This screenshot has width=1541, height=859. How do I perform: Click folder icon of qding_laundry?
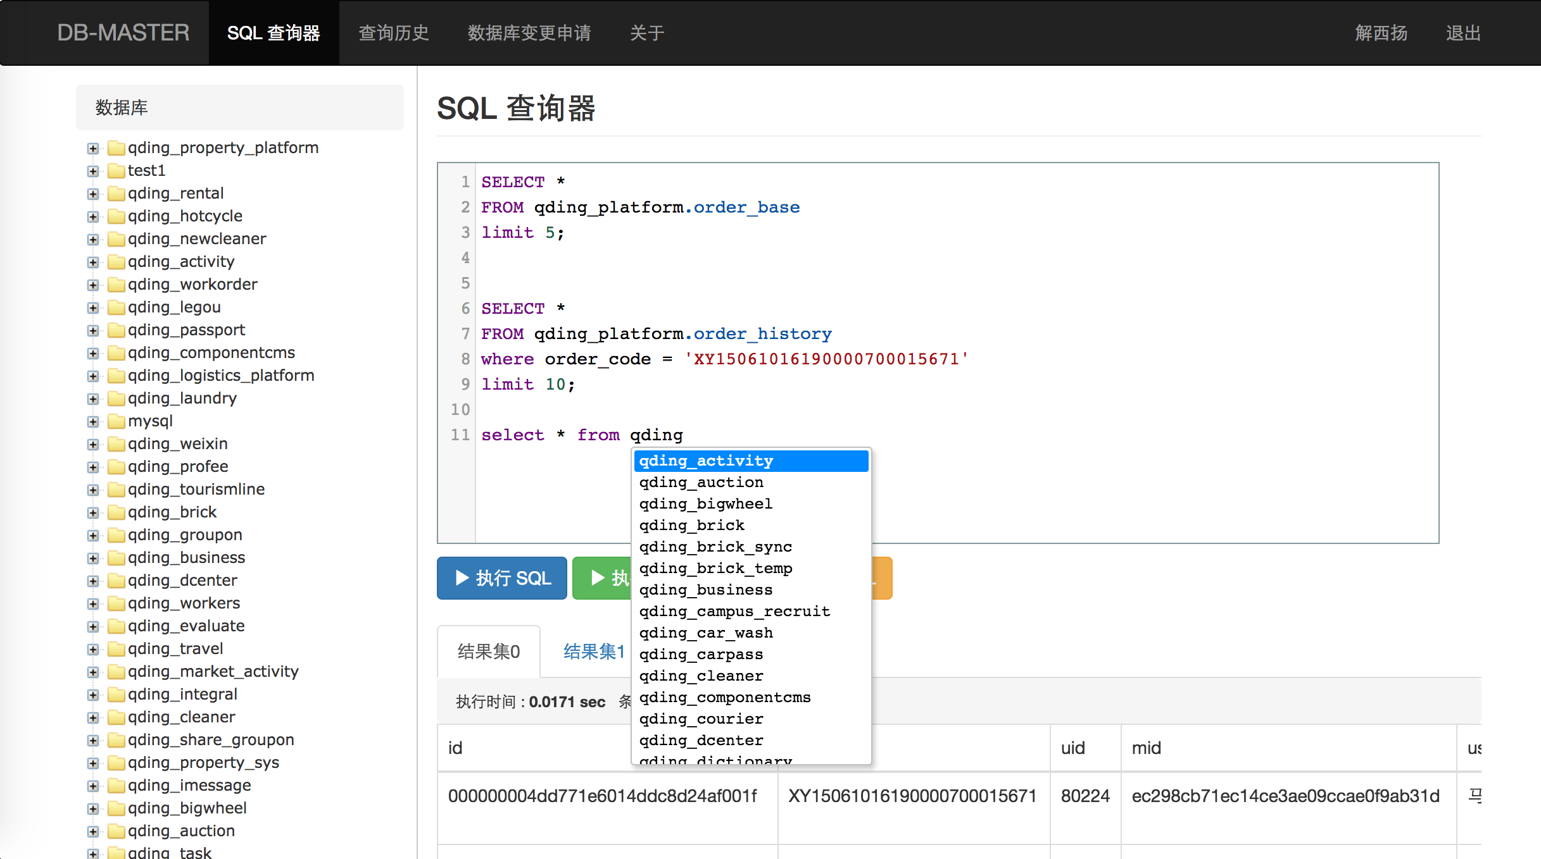pyautogui.click(x=116, y=399)
